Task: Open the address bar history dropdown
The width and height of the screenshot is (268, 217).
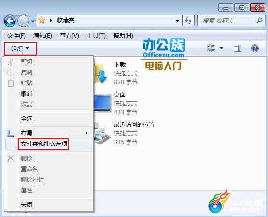Action: pyautogui.click(x=177, y=21)
